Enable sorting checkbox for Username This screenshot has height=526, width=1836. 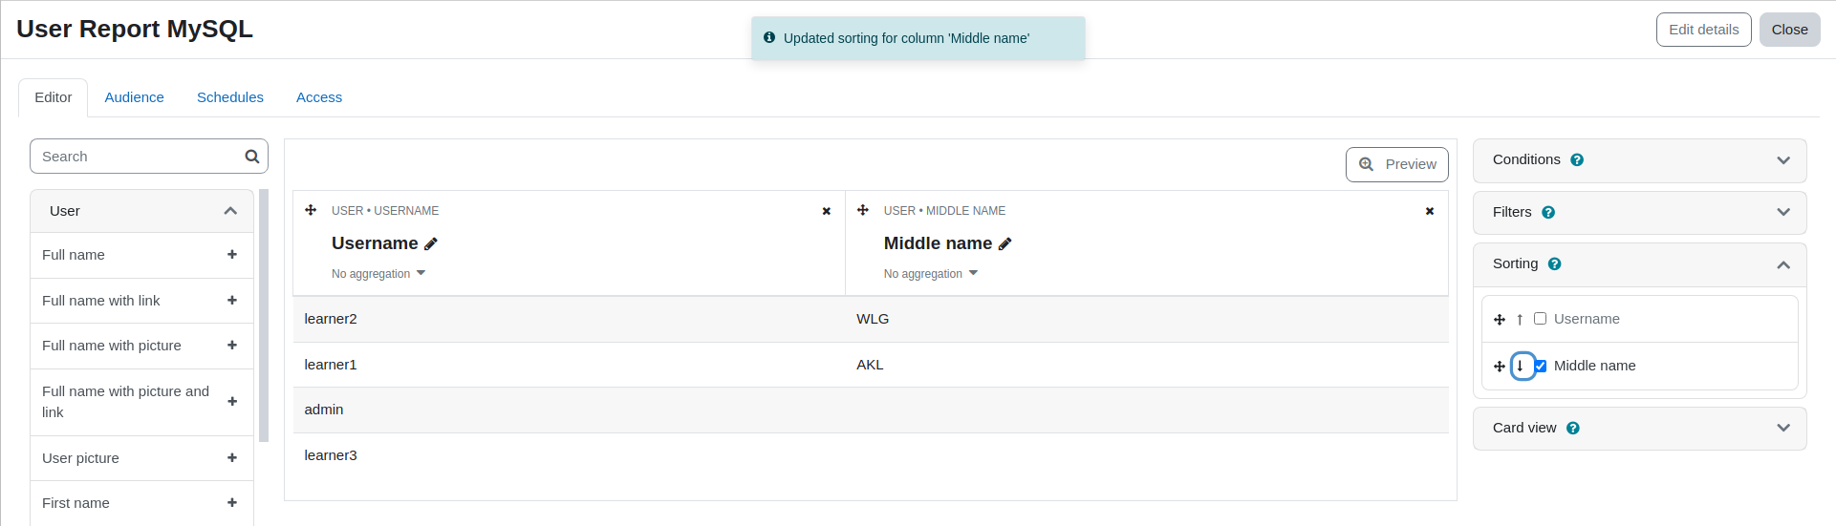click(x=1540, y=319)
